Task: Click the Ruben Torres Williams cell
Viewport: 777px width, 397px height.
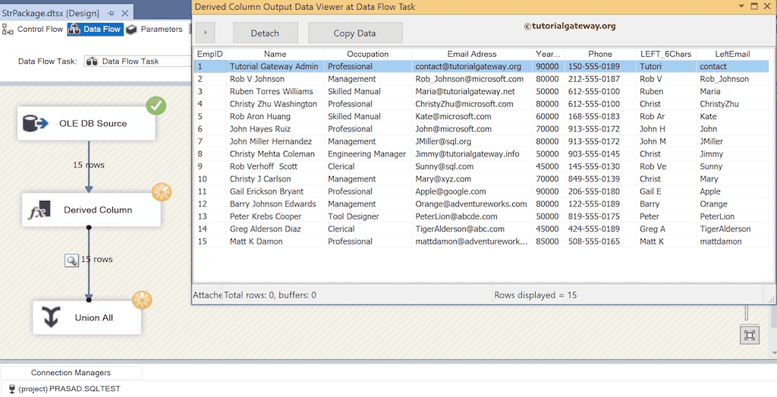Action: 274,91
